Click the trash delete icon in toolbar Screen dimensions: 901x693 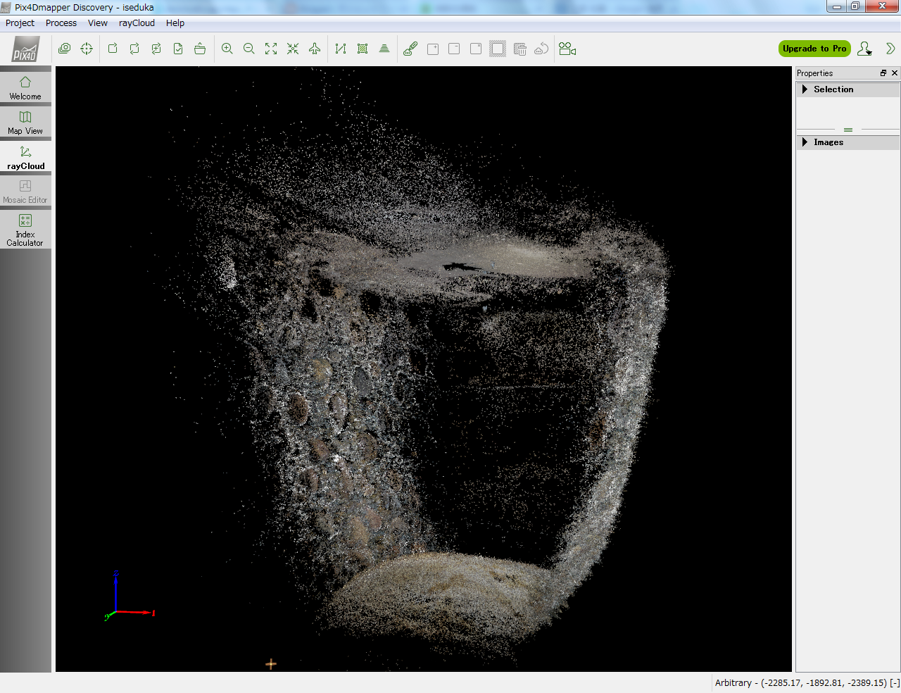(x=520, y=49)
